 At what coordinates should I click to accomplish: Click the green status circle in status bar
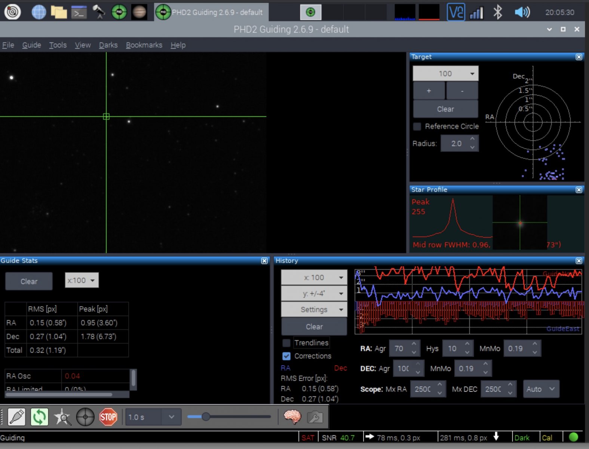tap(573, 437)
